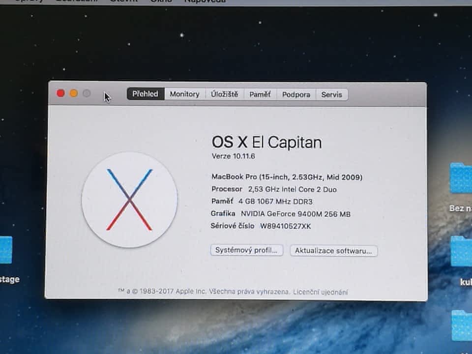Screen dimensions: 472x354
Task: Click the Verze 10.11.6 text
Action: pyautogui.click(x=233, y=156)
